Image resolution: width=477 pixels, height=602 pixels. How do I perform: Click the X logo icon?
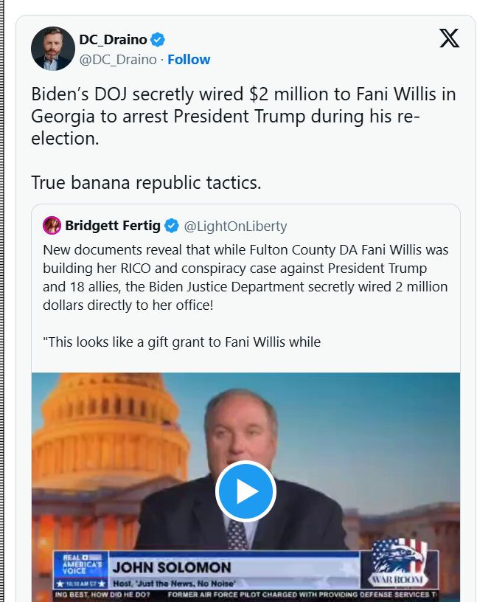click(x=449, y=38)
